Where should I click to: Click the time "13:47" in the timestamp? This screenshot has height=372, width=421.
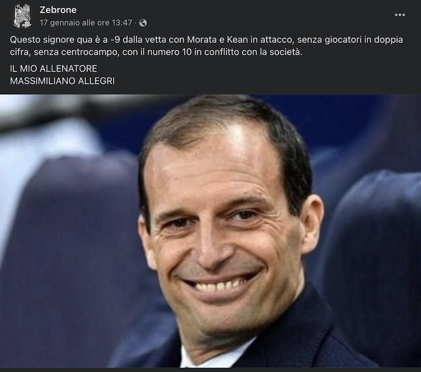[122, 23]
